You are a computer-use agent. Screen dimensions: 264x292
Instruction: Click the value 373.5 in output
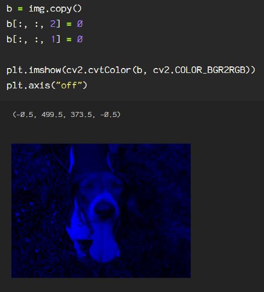(81, 115)
